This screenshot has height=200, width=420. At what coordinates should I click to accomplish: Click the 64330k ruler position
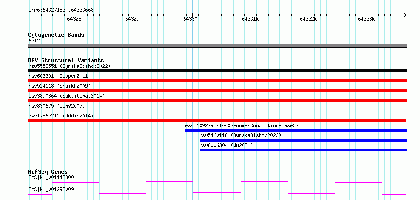click(x=192, y=19)
